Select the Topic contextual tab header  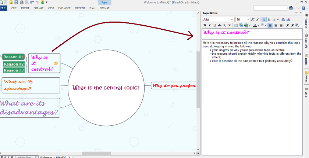pyautogui.click(x=104, y=3)
